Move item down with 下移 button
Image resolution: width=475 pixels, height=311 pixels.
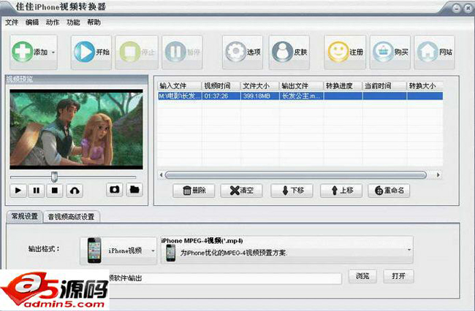tap(292, 191)
